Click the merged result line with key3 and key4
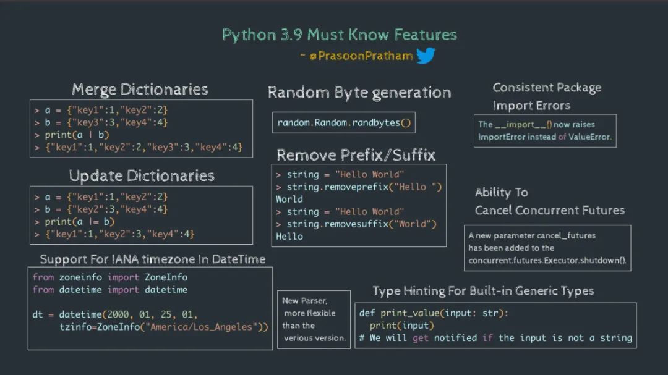Image resolution: width=668 pixels, height=375 pixels. coord(139,147)
